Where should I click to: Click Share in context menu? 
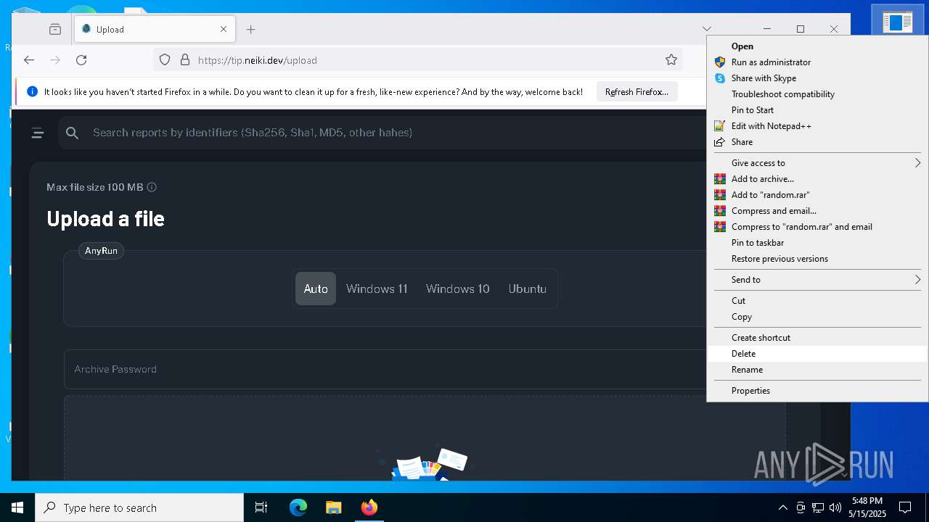(817, 142)
